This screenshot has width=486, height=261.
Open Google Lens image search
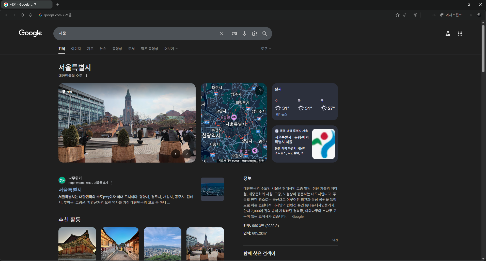[255, 34]
